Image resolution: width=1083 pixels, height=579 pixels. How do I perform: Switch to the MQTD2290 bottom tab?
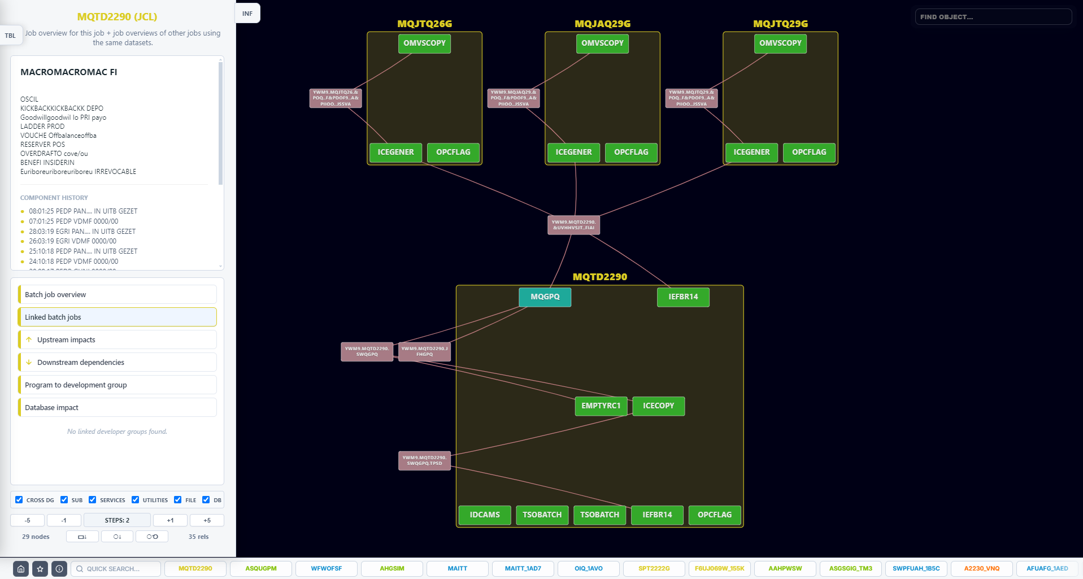[195, 569]
